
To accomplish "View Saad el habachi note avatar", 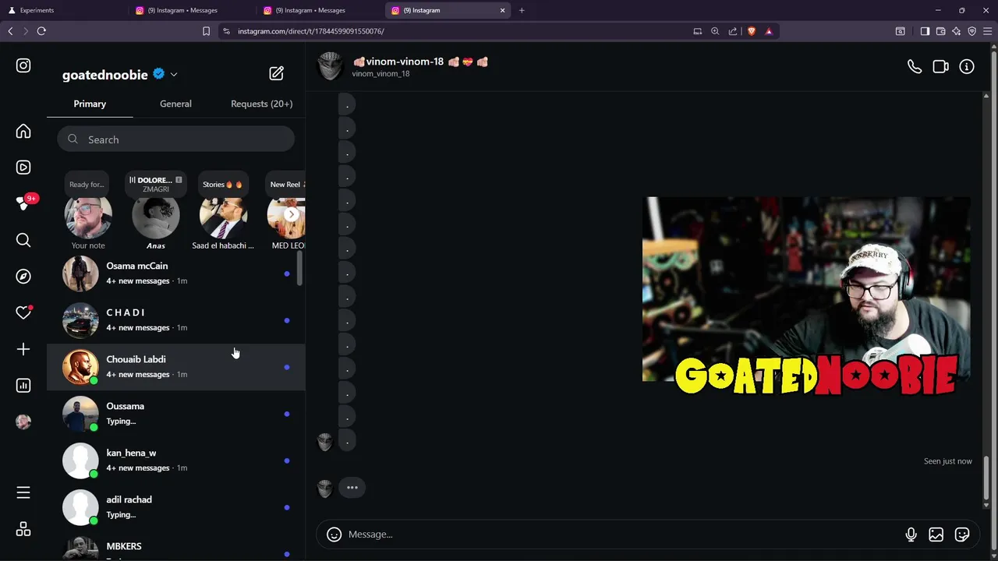I will [x=223, y=217].
